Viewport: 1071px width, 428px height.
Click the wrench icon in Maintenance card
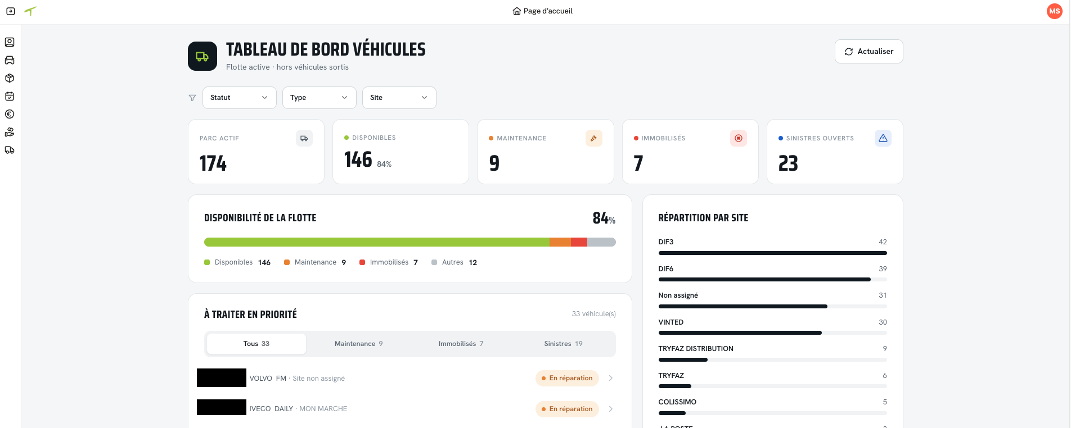(594, 138)
